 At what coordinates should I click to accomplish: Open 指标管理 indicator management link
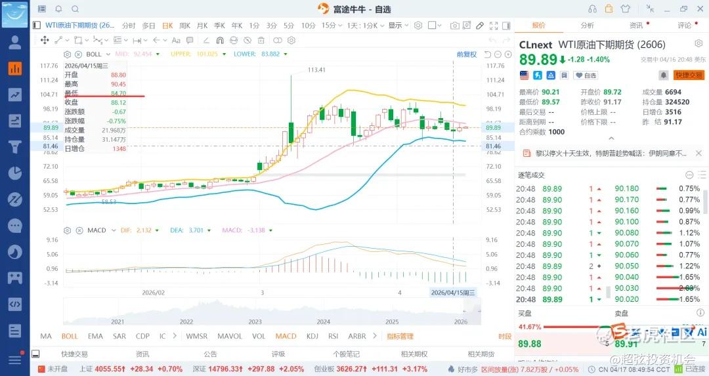pyautogui.click(x=400, y=336)
